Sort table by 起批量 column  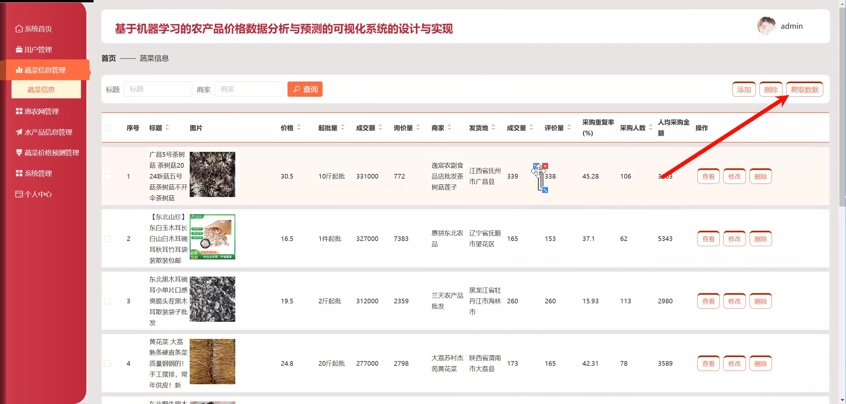(343, 128)
